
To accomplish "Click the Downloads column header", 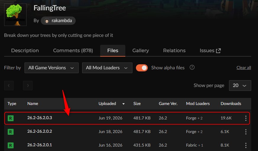I will [x=231, y=104].
